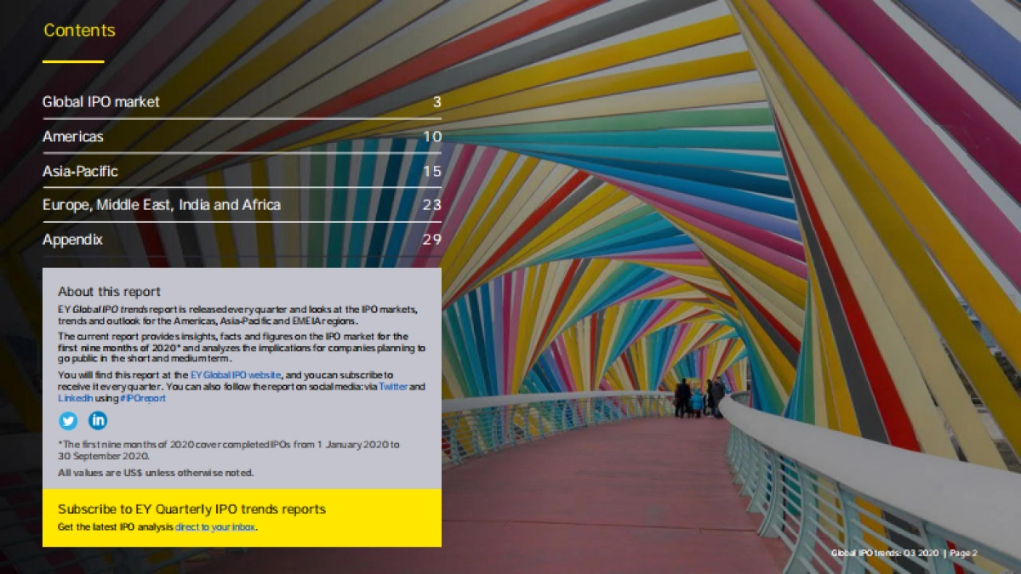Open Europe, Middle East, India and Africa
The image size is (1021, 574).
162,205
